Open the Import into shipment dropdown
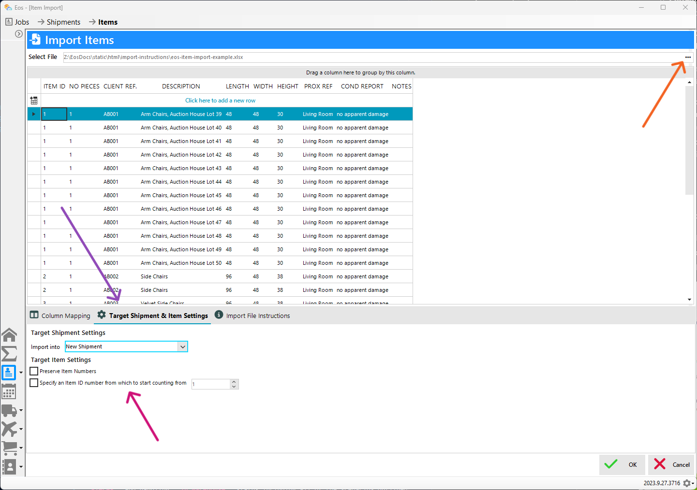This screenshot has height=490, width=697. click(183, 346)
